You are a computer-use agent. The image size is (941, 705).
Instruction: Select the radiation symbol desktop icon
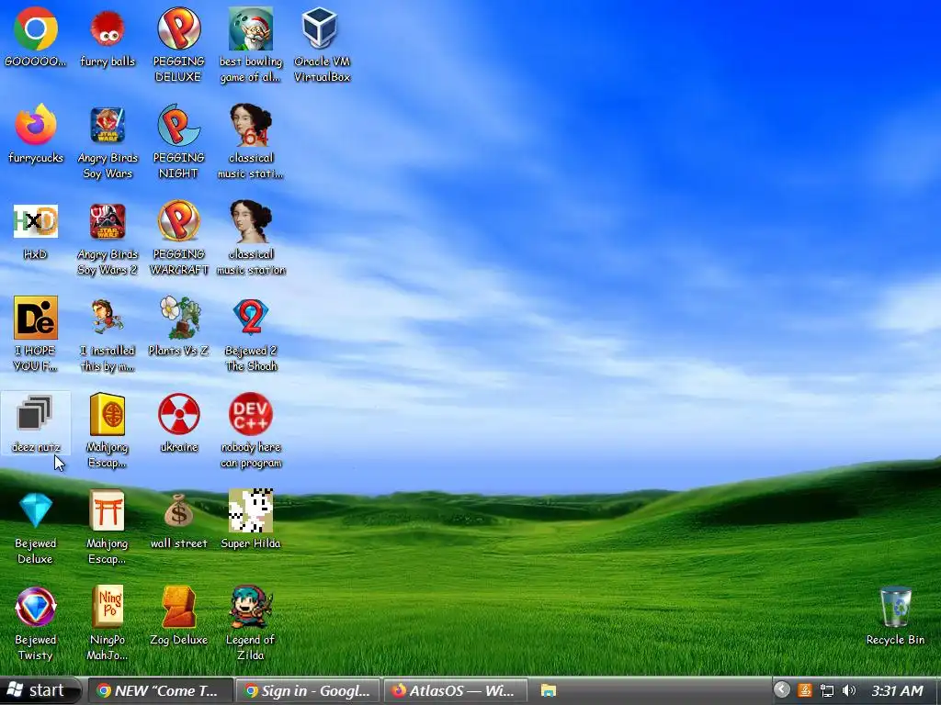179,414
